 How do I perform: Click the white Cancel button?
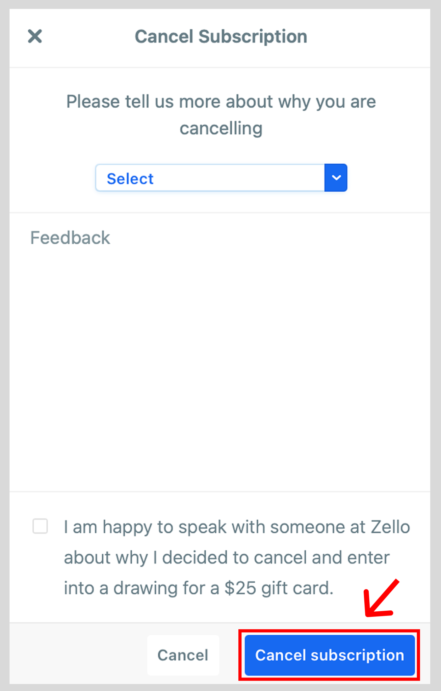[x=183, y=655]
